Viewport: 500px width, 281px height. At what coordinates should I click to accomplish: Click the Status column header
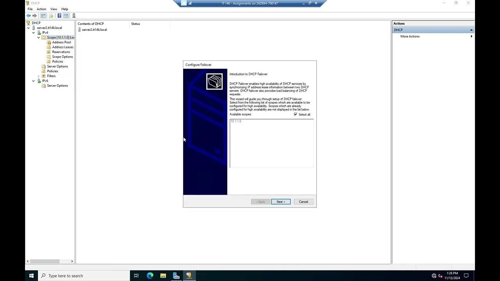150,24
